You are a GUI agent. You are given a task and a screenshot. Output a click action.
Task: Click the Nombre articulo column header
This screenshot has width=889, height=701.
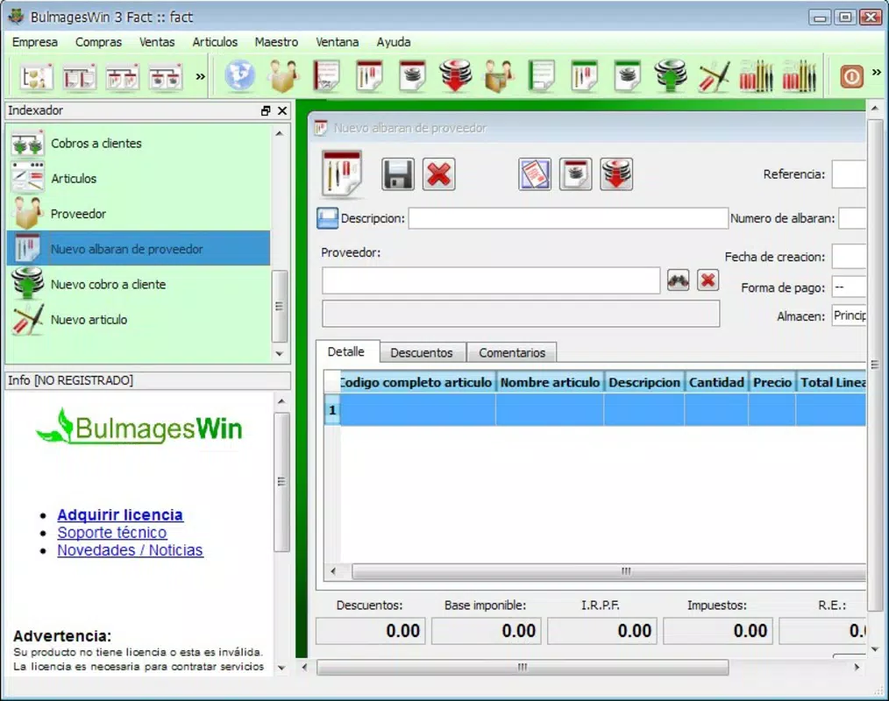point(550,383)
